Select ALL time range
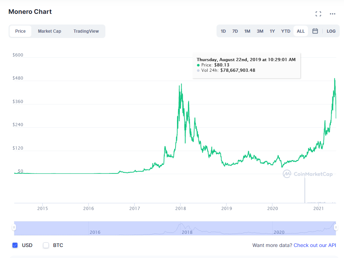 pos(301,31)
